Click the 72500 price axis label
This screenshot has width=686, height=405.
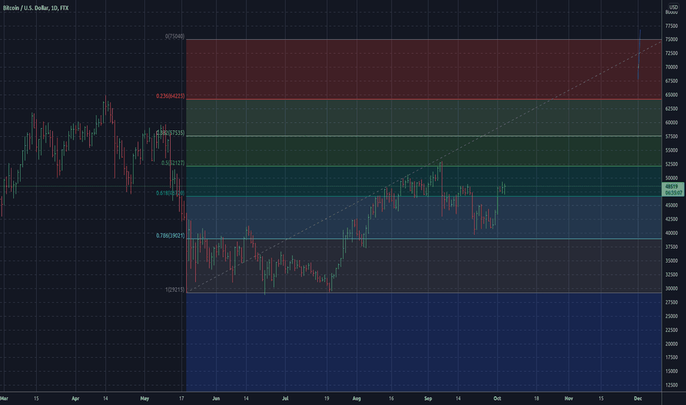671,53
